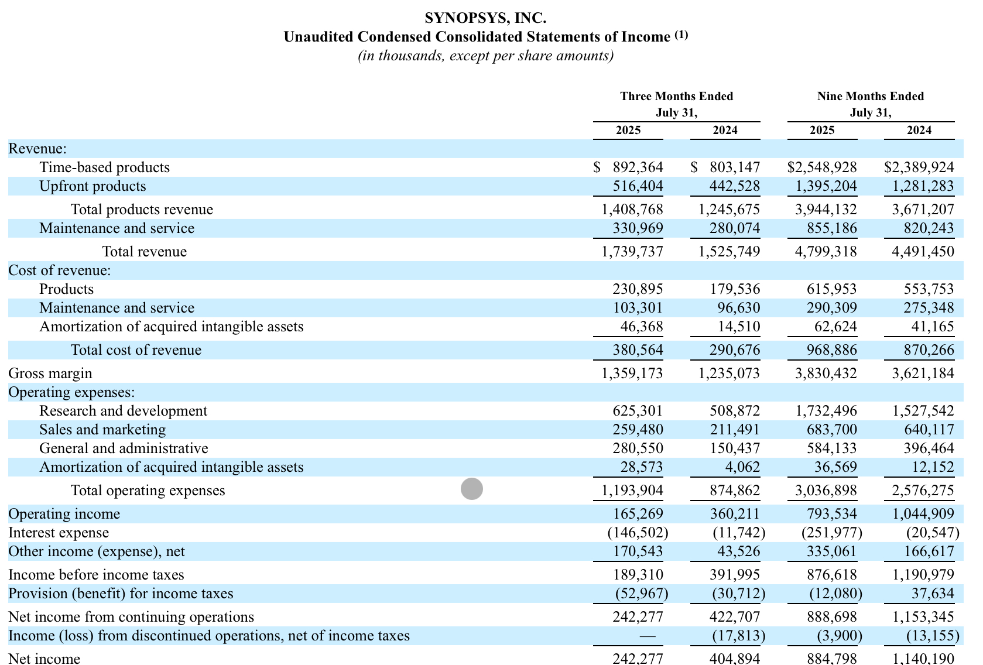Click the Provision (benefit) for income taxes label
Viewport: 983px width, 665px height.
point(121,594)
